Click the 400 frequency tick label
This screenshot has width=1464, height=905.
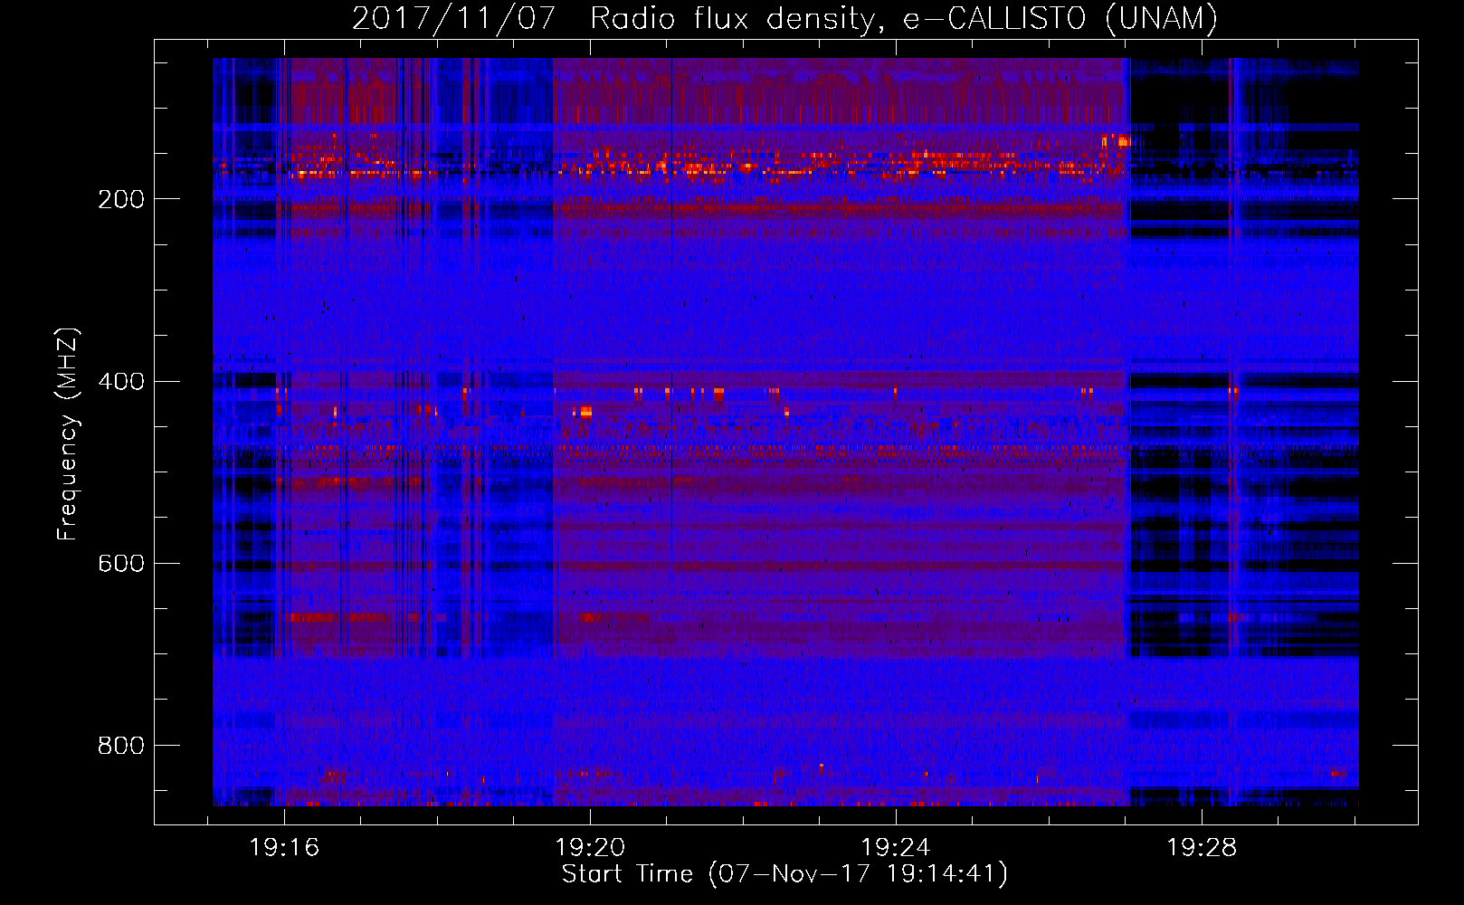click(x=121, y=381)
